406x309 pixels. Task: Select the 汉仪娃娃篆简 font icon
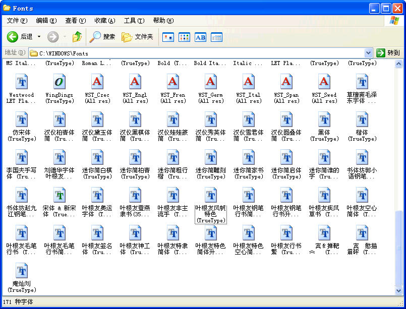tap(173, 119)
